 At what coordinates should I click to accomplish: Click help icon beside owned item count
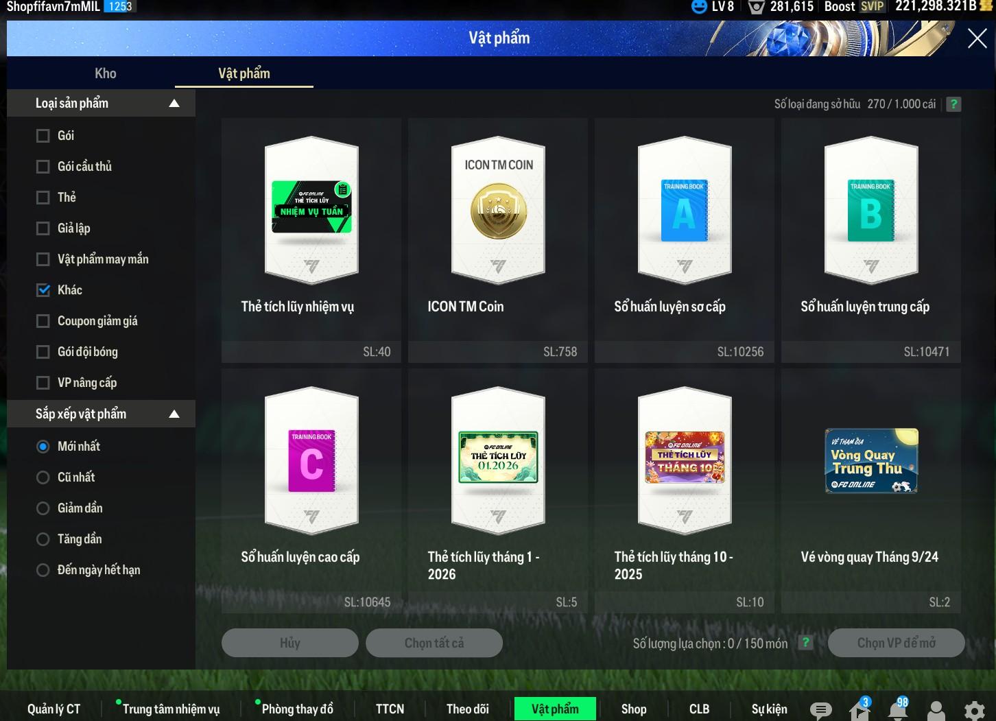click(x=953, y=104)
